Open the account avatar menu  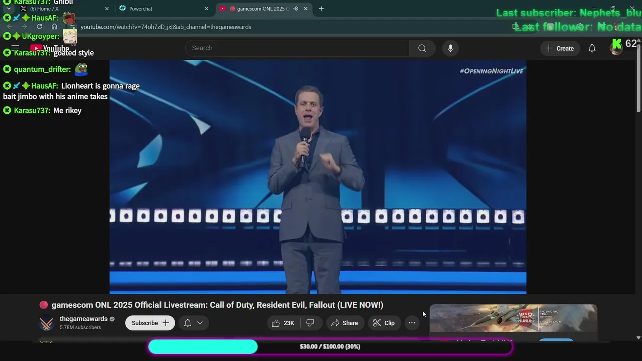pyautogui.click(x=616, y=48)
